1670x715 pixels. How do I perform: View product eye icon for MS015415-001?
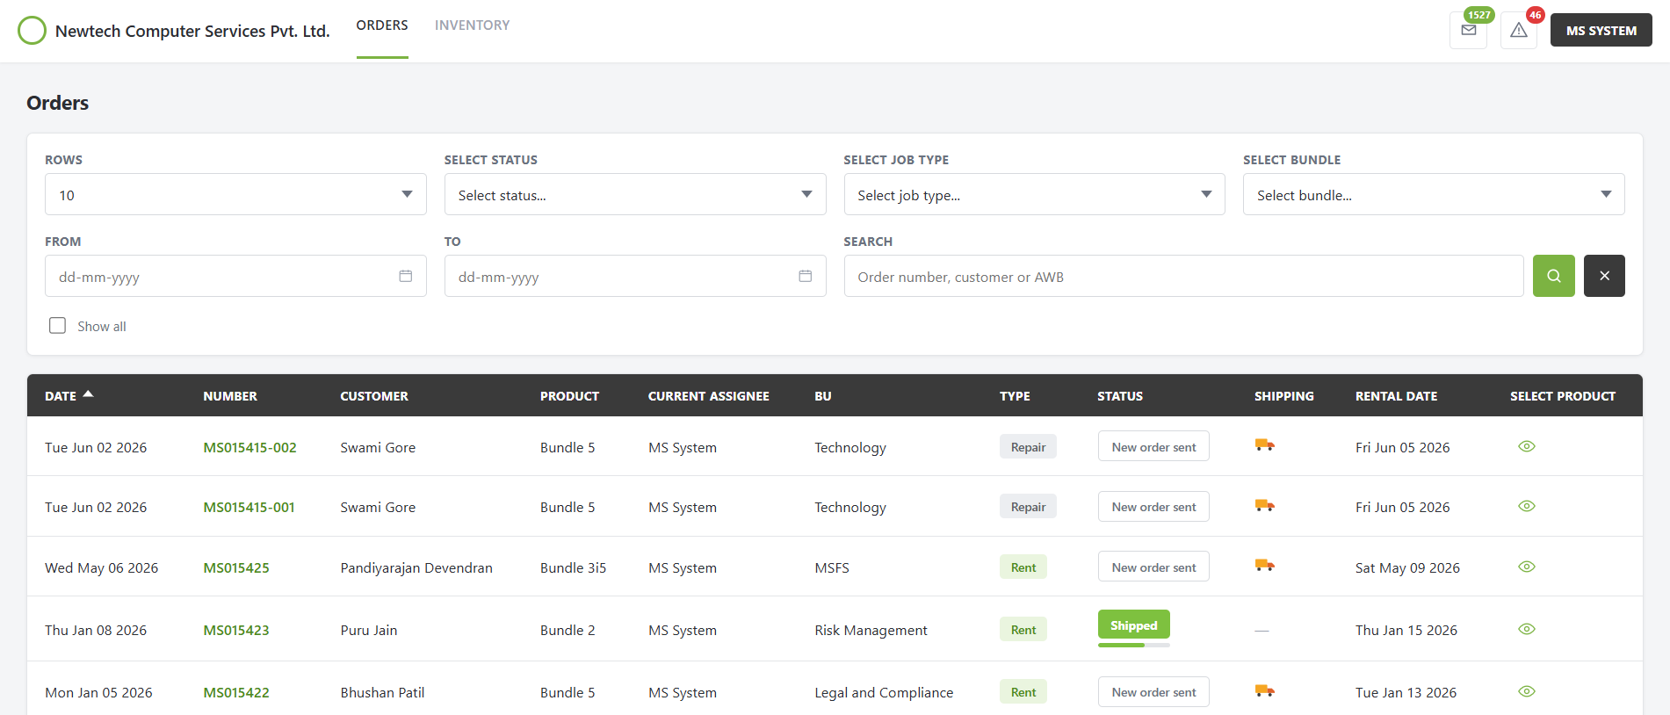click(1527, 506)
